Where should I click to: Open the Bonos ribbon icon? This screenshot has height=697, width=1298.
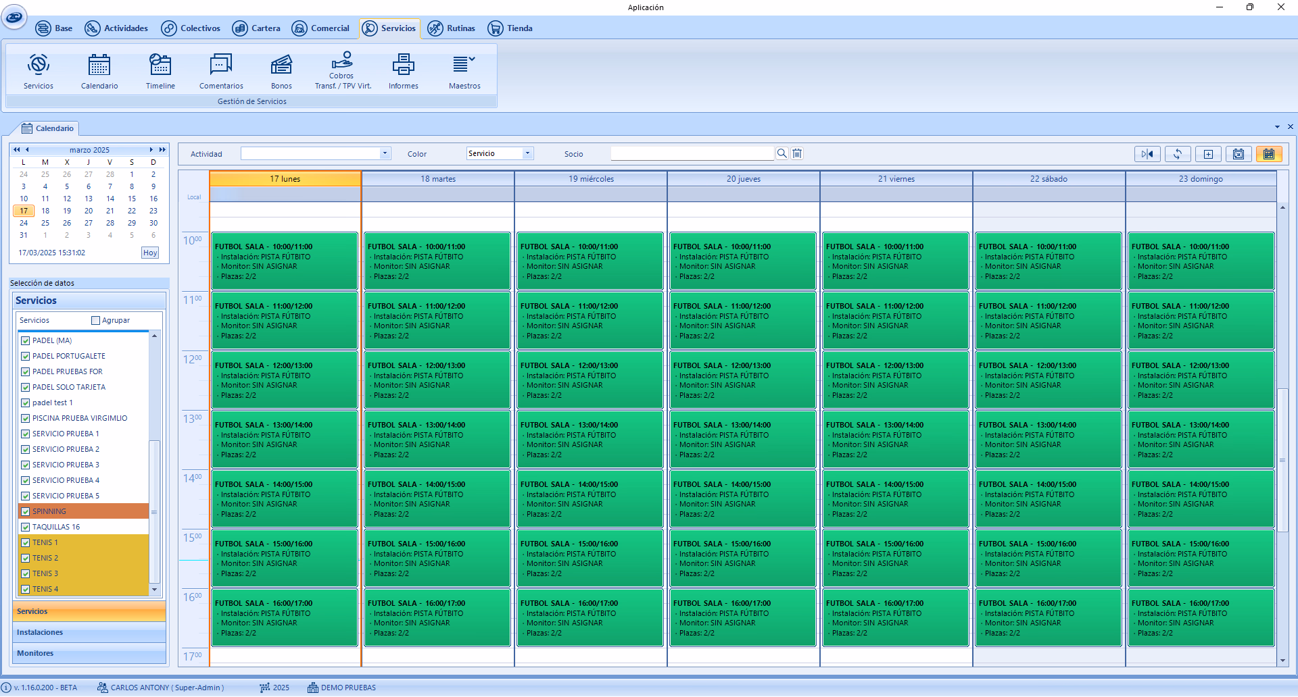point(281,71)
